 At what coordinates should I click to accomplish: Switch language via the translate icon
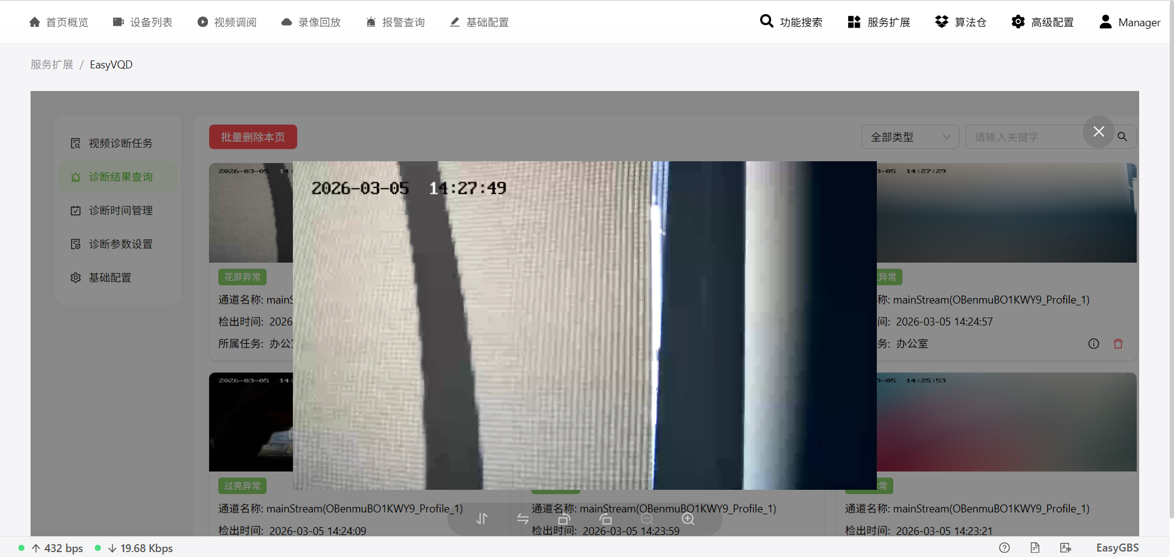click(1066, 548)
